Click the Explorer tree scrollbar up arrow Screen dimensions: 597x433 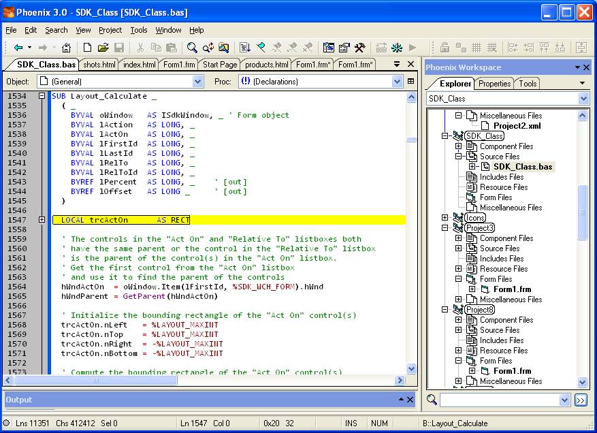pyautogui.click(x=583, y=114)
